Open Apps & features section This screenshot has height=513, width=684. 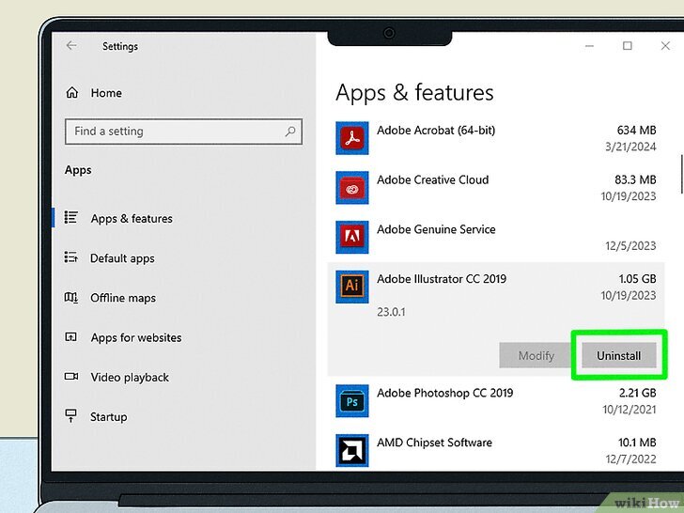[x=132, y=218]
